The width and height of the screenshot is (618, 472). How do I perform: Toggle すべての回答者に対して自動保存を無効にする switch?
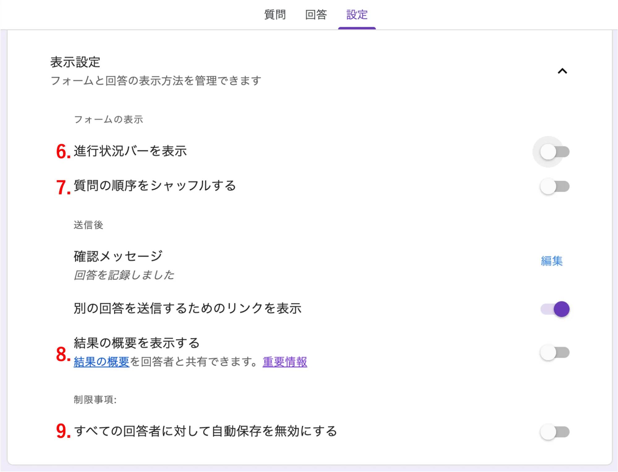coord(555,432)
